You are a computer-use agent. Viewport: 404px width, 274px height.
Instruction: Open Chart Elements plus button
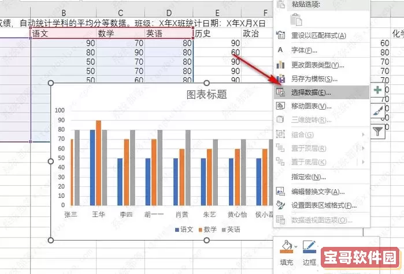[x=377, y=90]
